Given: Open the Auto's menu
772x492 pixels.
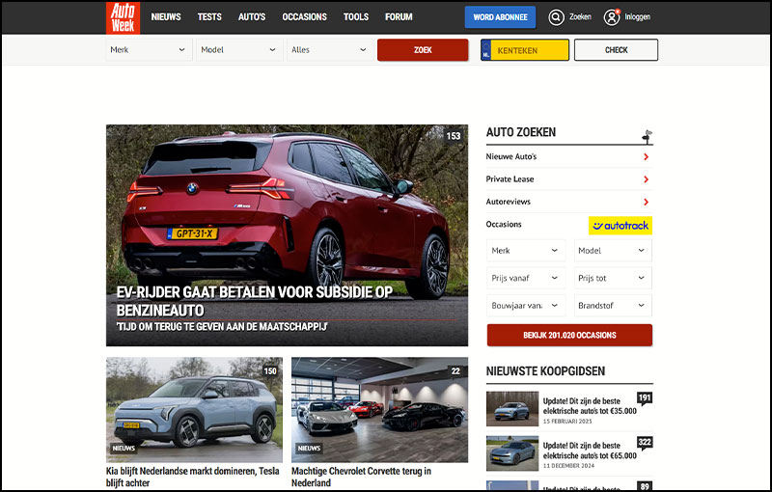Looking at the screenshot, I should 252,17.
